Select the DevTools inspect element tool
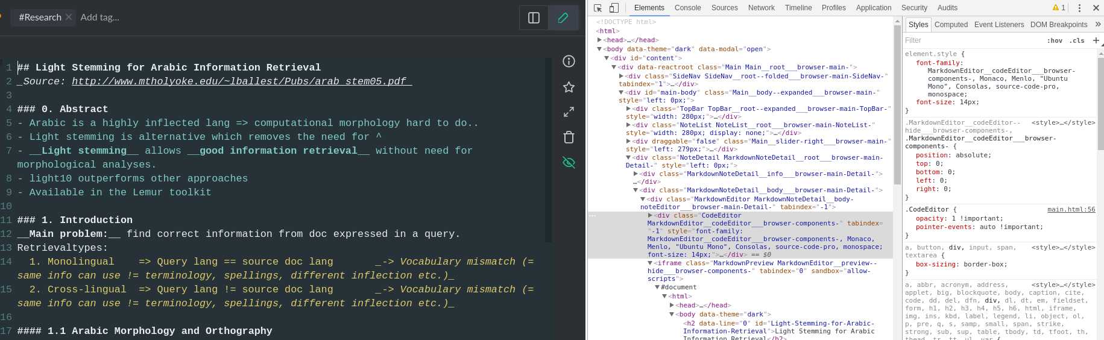The width and height of the screenshot is (1104, 340). click(598, 8)
